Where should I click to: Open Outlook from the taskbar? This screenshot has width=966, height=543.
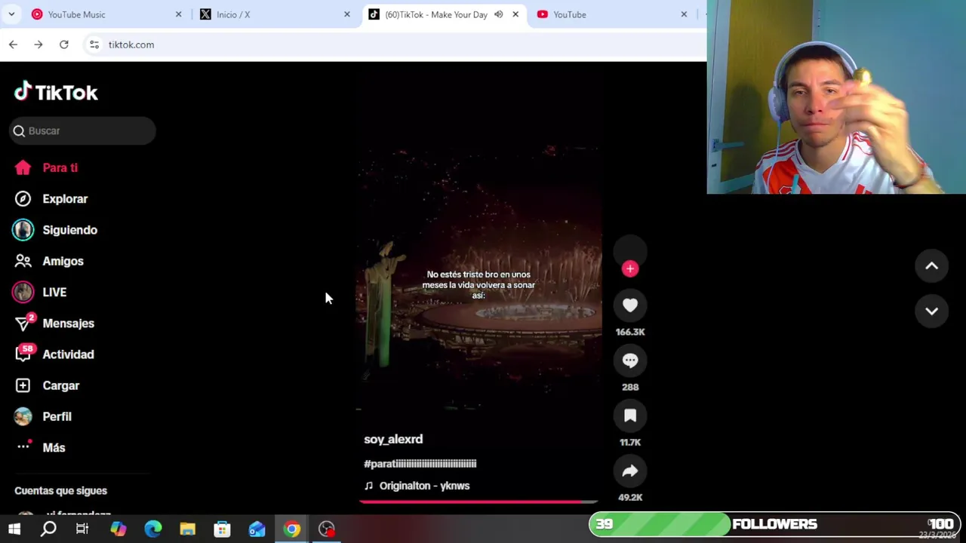(x=257, y=529)
